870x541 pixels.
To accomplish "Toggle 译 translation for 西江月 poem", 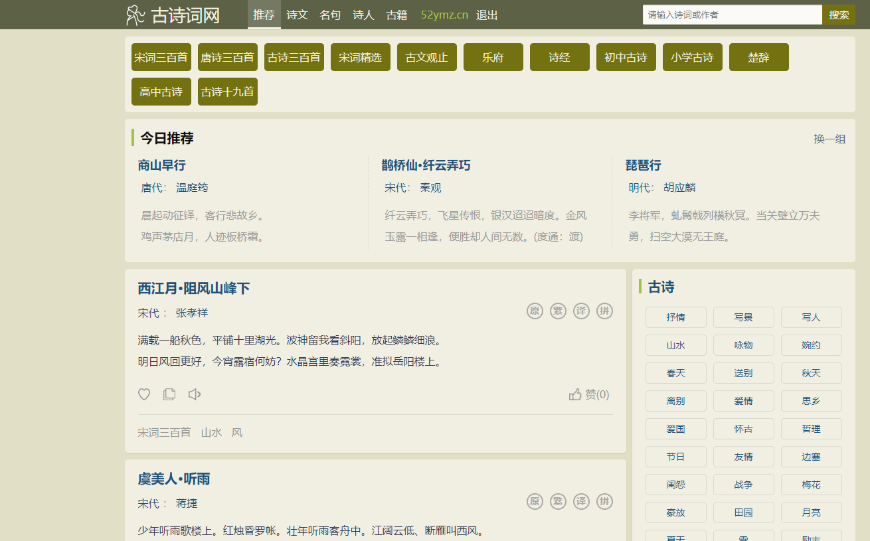I will 581,311.
